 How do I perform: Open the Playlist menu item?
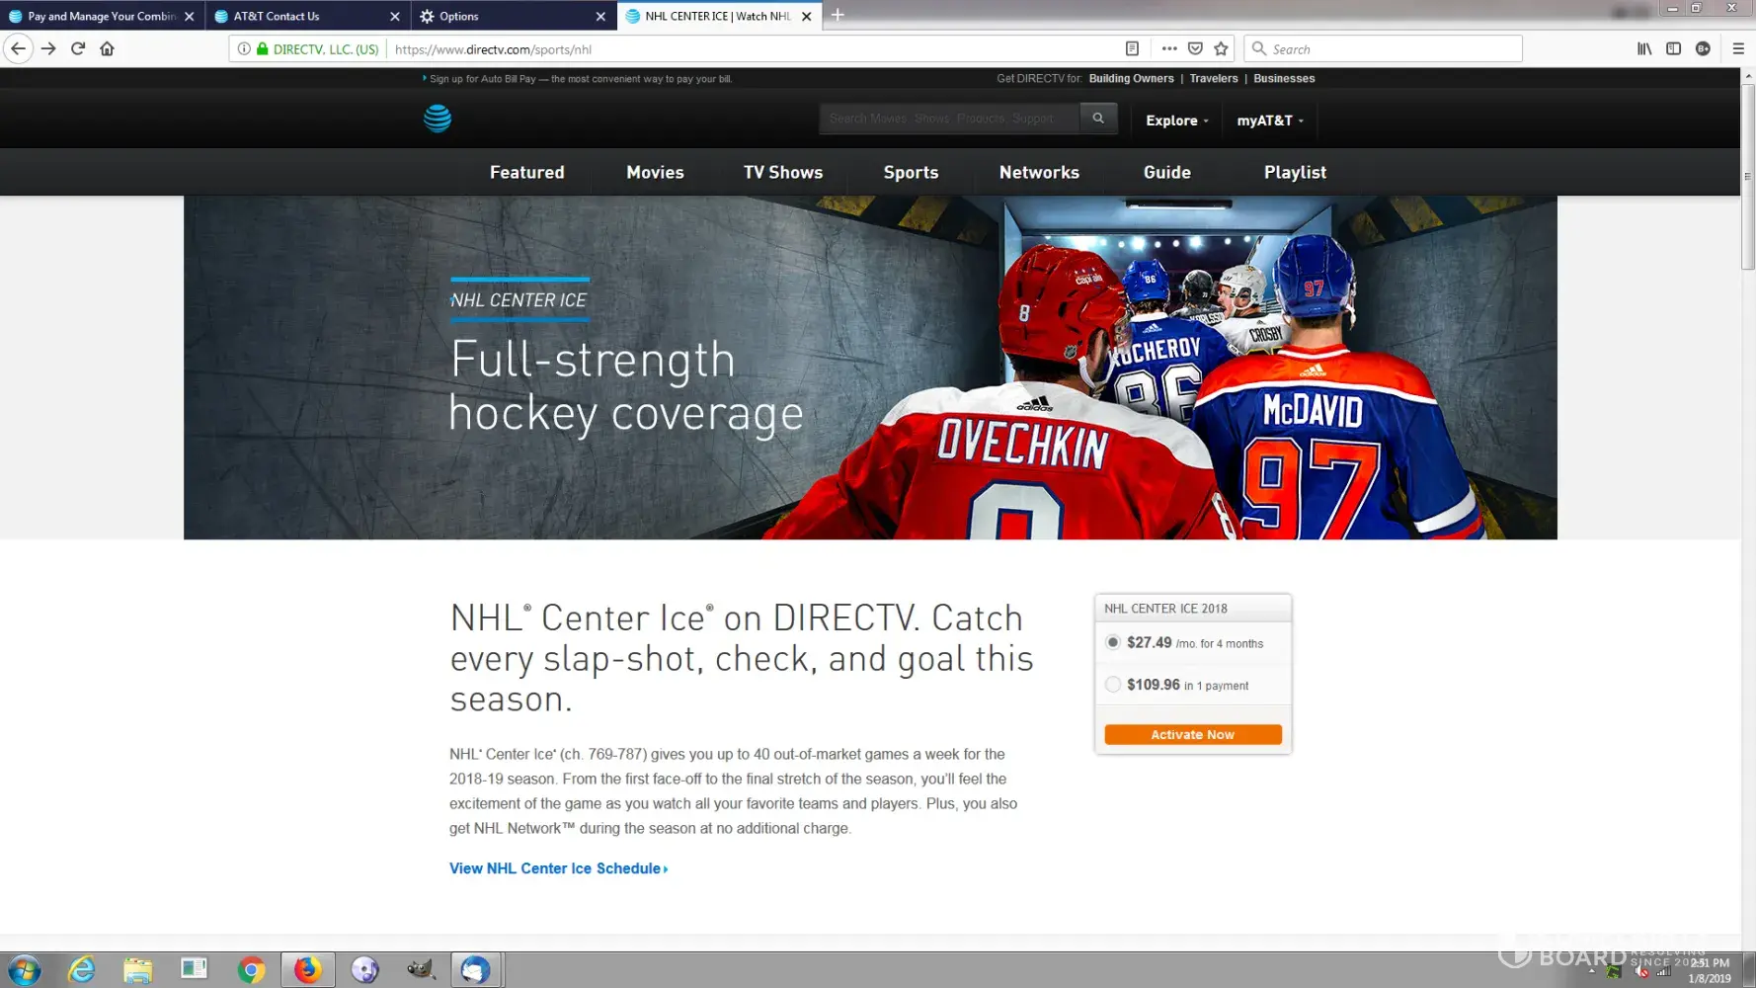[1295, 172]
